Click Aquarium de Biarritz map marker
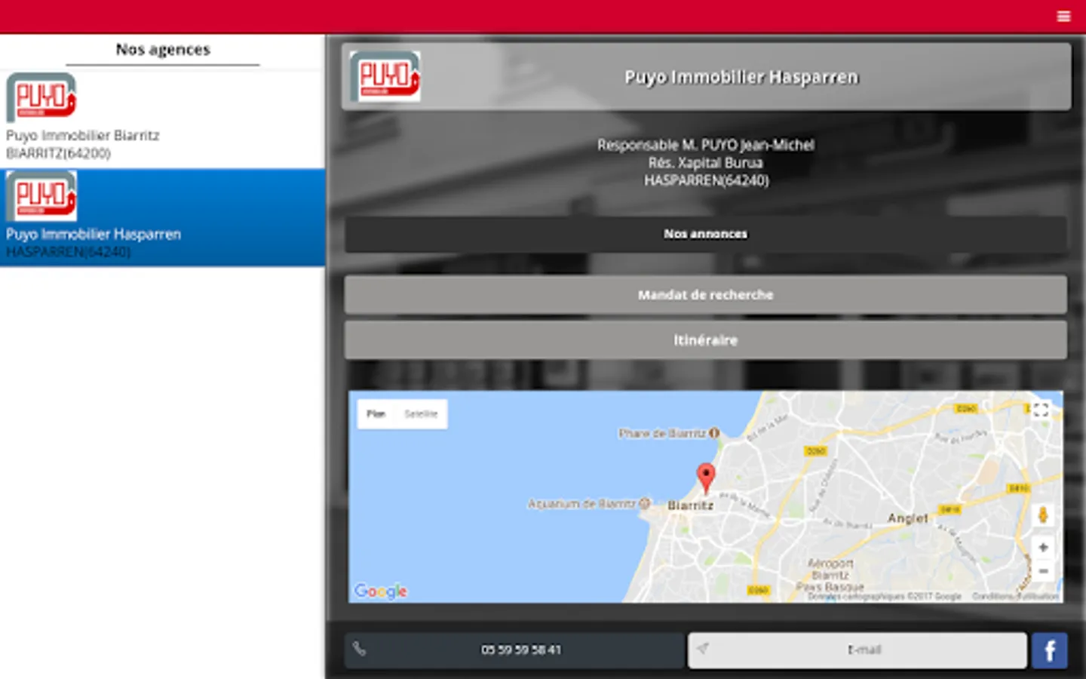1086x679 pixels. click(x=645, y=503)
